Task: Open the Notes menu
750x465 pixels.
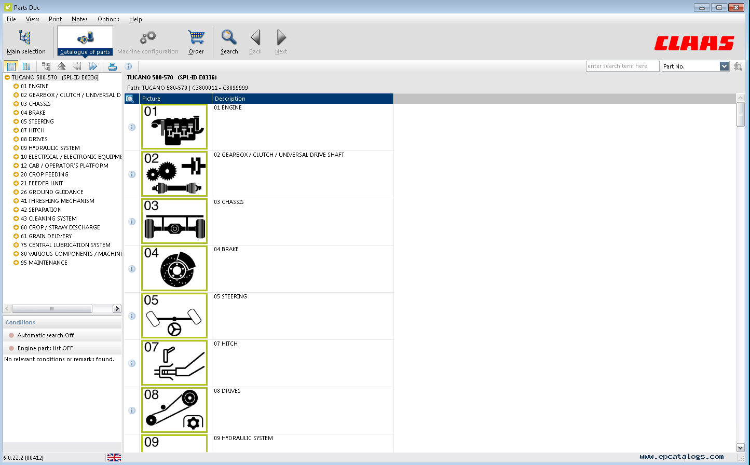Action: (79, 19)
